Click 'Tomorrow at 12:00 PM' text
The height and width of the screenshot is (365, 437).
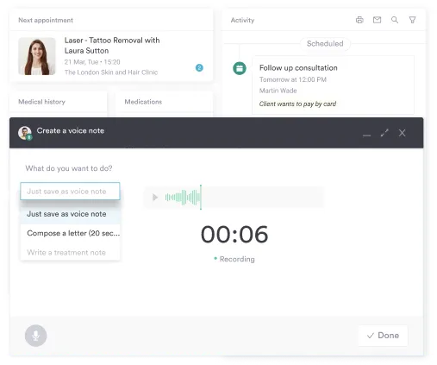coord(293,79)
